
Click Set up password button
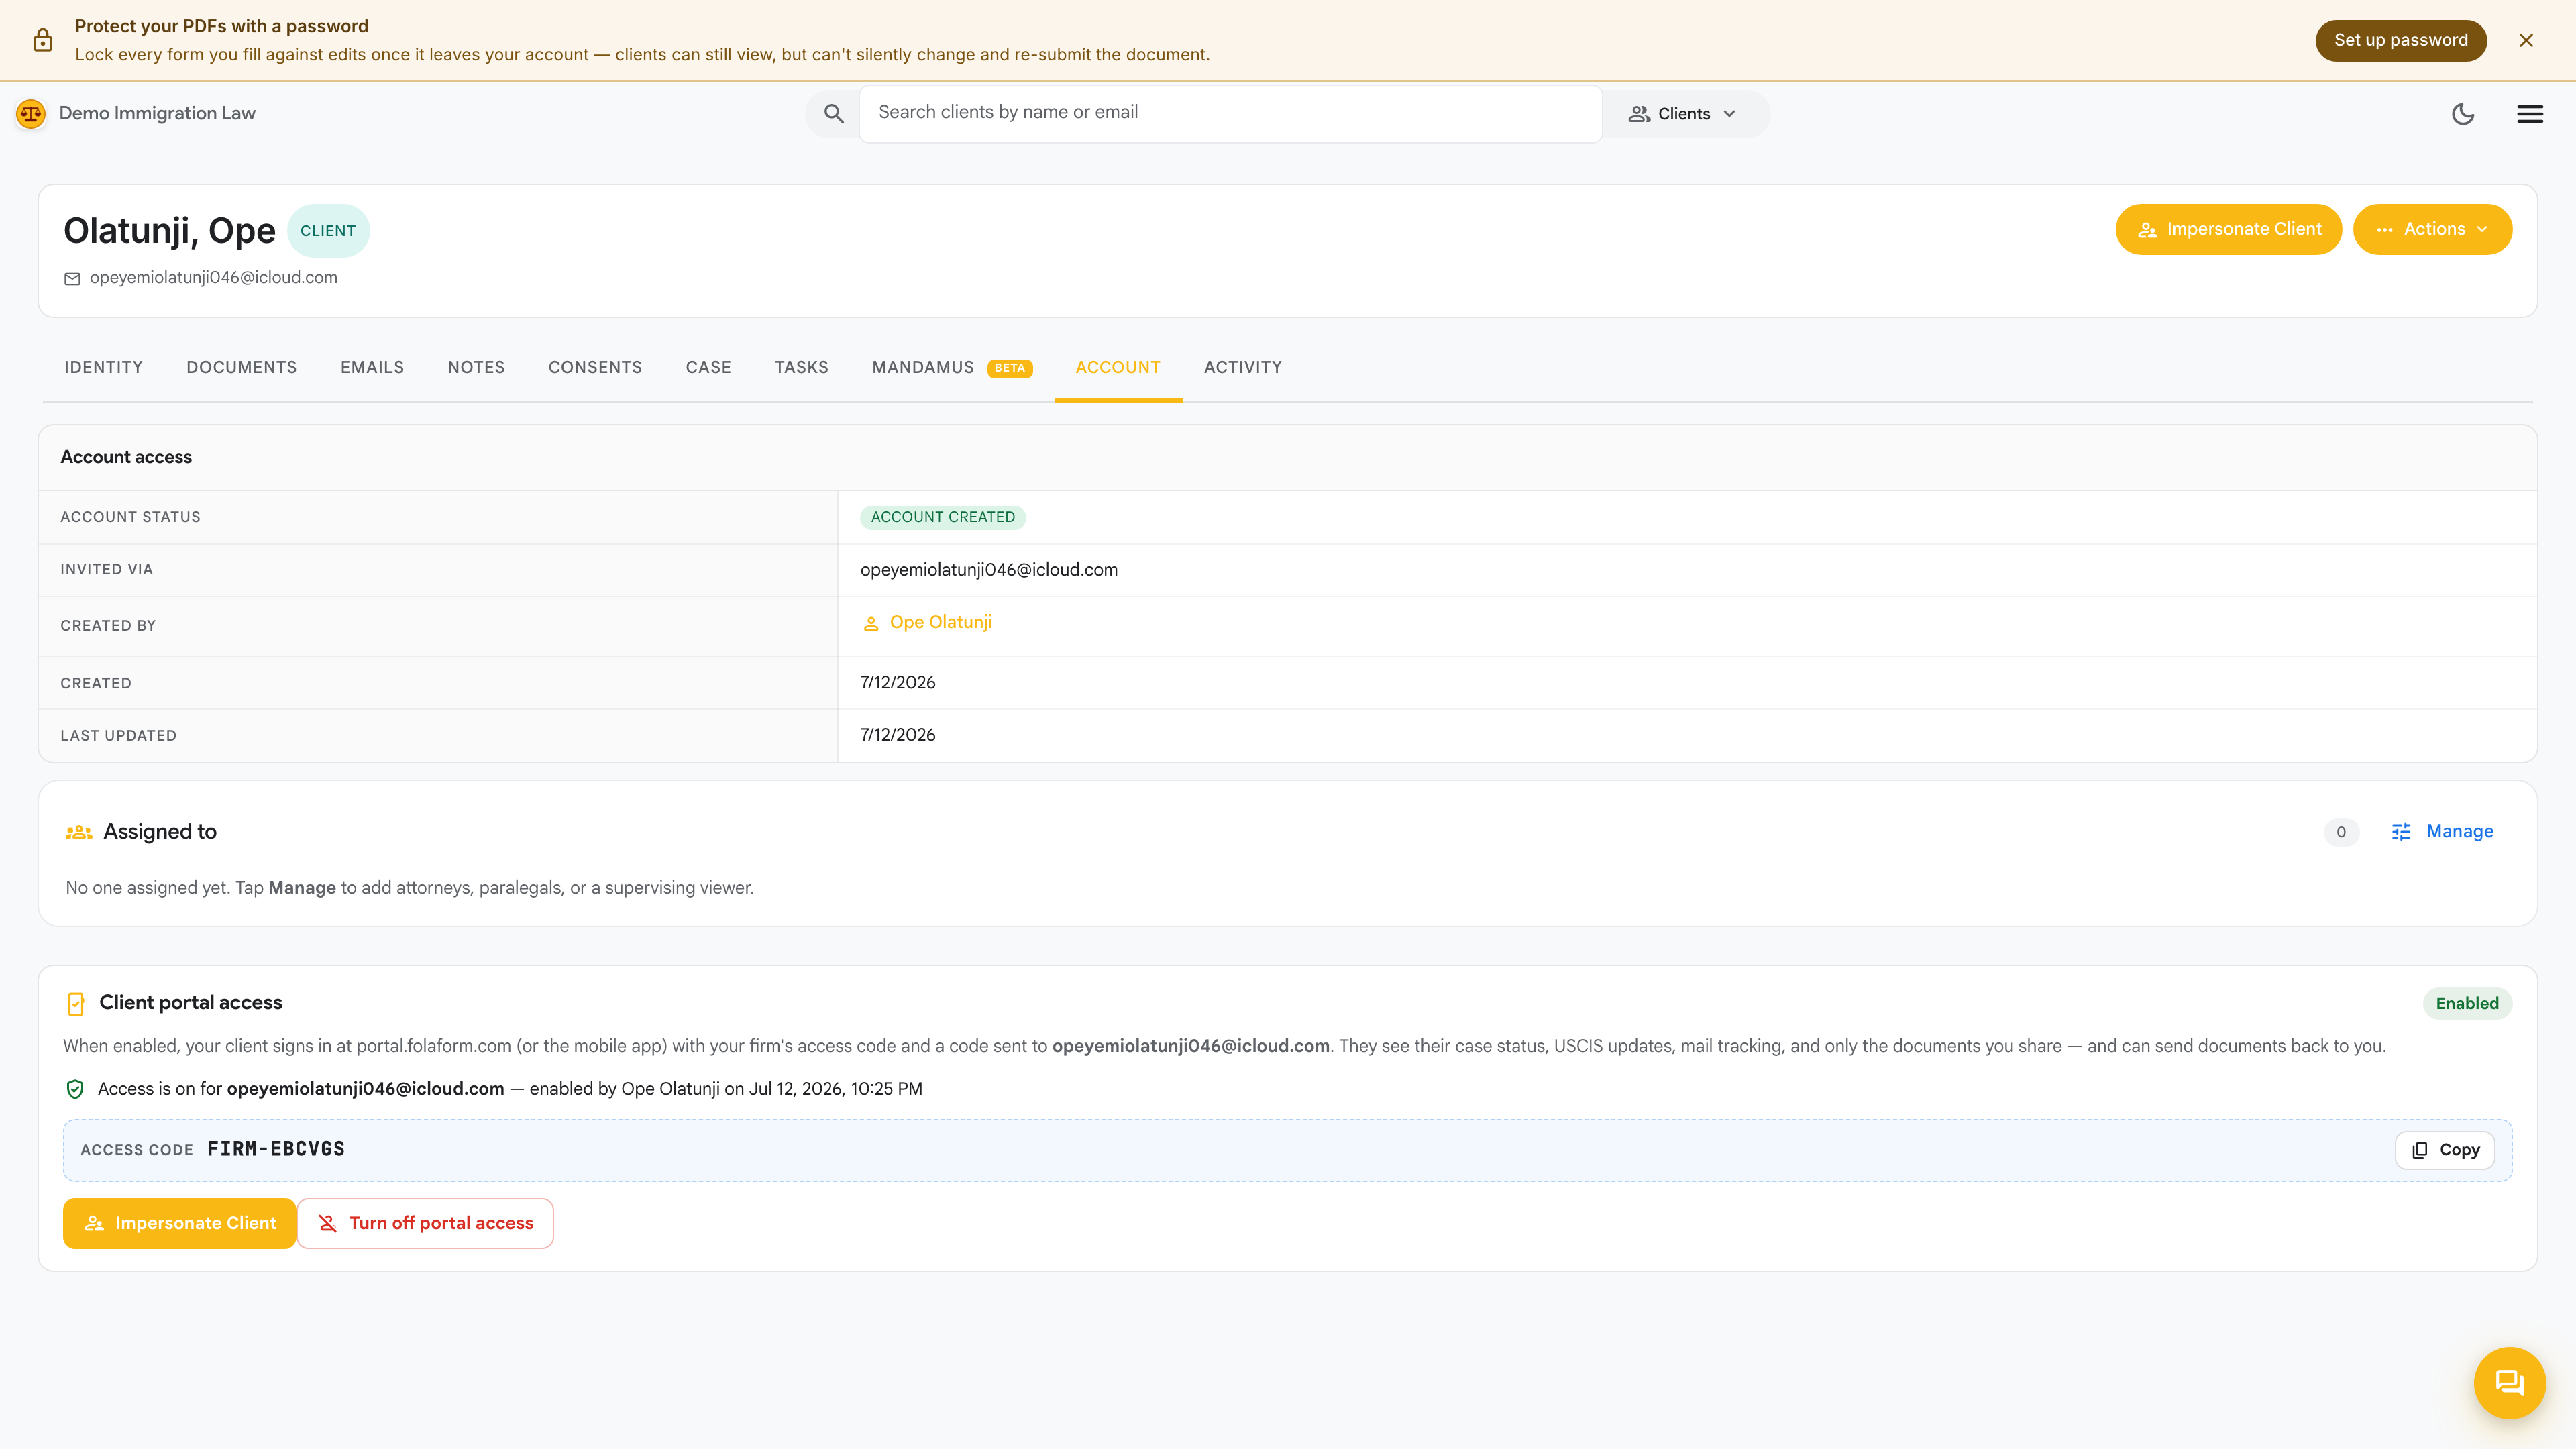point(2401,40)
